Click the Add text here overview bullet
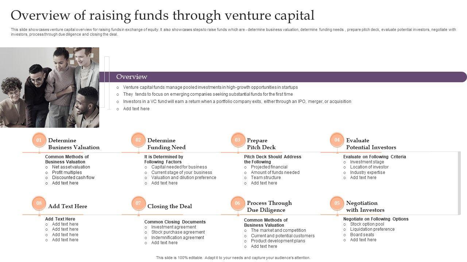The width and height of the screenshot is (467, 262). (x=136, y=109)
